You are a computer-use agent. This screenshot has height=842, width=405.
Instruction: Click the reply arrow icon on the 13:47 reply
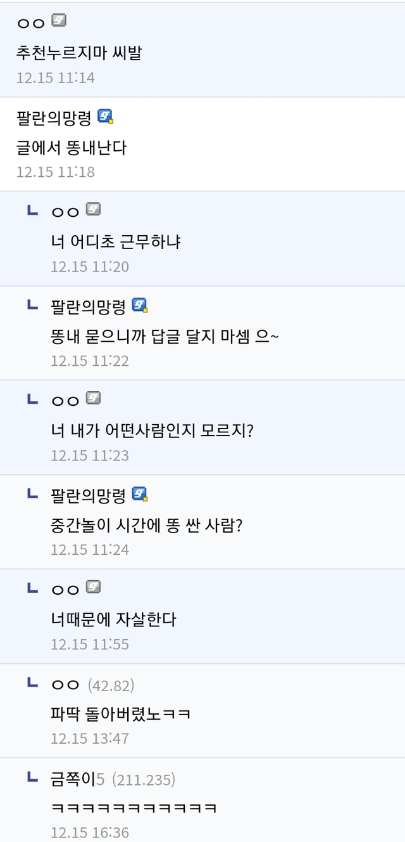tap(33, 682)
